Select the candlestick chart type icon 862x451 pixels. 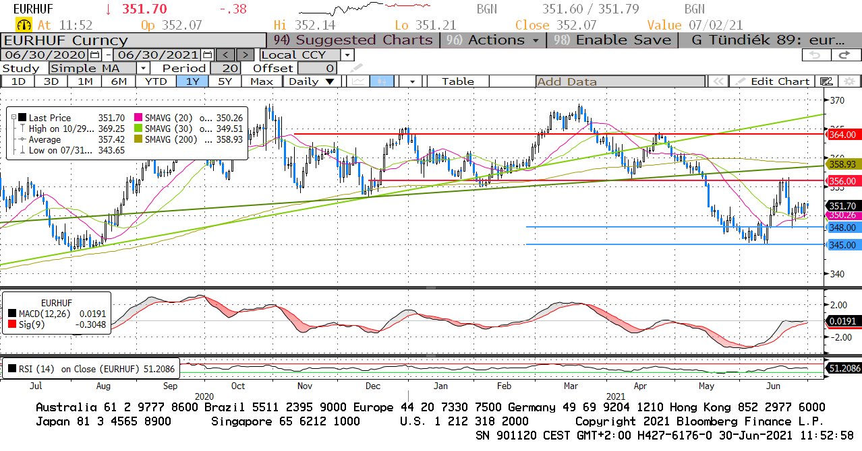[x=381, y=81]
